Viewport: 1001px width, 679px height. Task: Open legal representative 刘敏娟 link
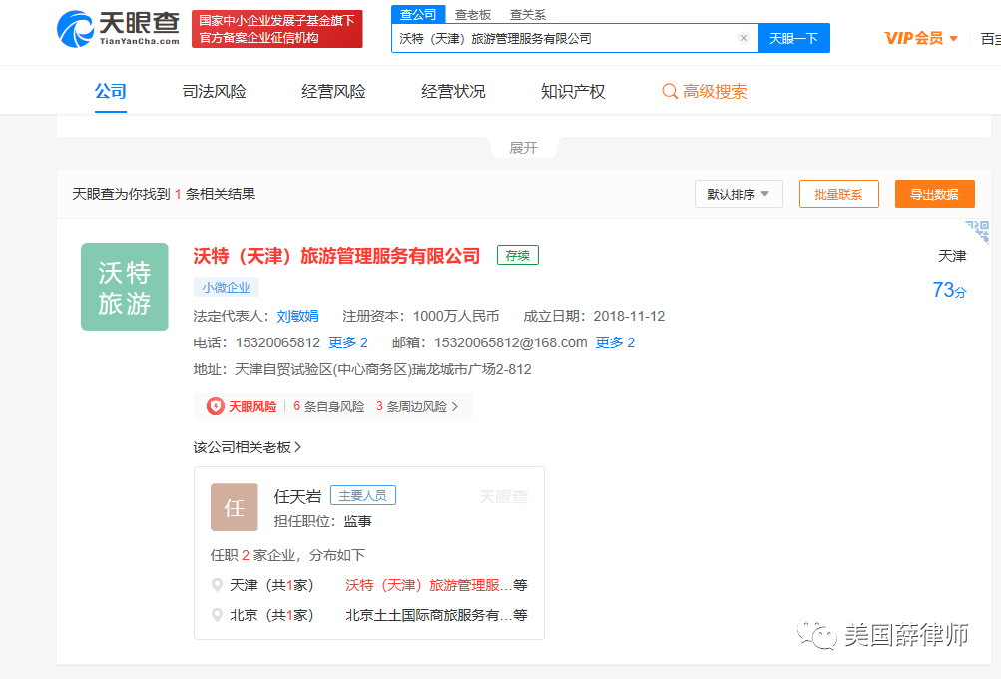point(297,316)
